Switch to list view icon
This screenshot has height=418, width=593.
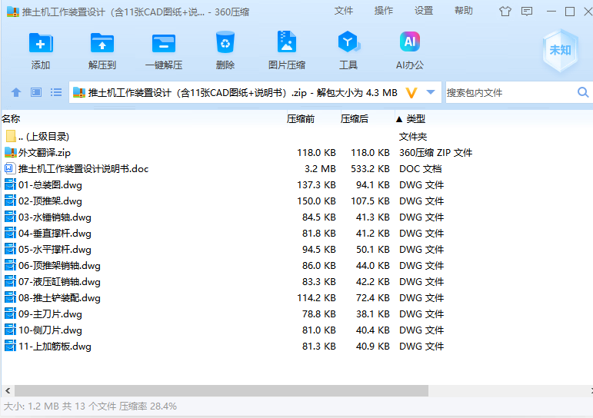(x=56, y=92)
